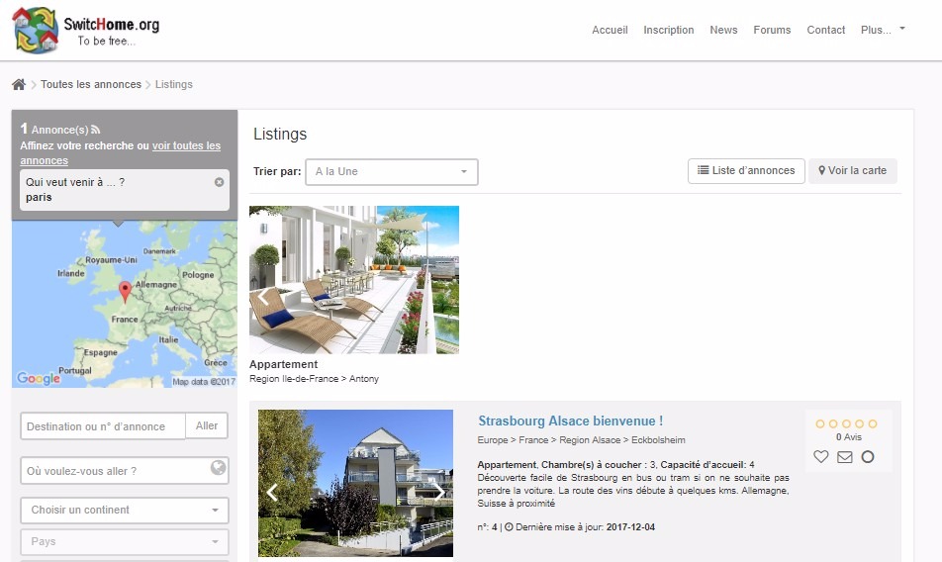This screenshot has height=562, width=942.
Task: Clear the 'paris' search filter
Action: [219, 182]
